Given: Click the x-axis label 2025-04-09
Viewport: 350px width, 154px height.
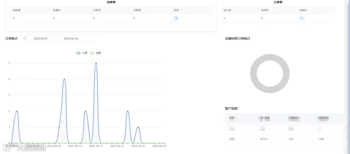Looking at the screenshot, I should [x=54, y=146].
